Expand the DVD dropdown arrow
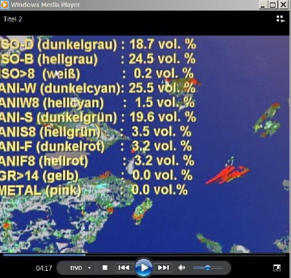 pos(89,268)
